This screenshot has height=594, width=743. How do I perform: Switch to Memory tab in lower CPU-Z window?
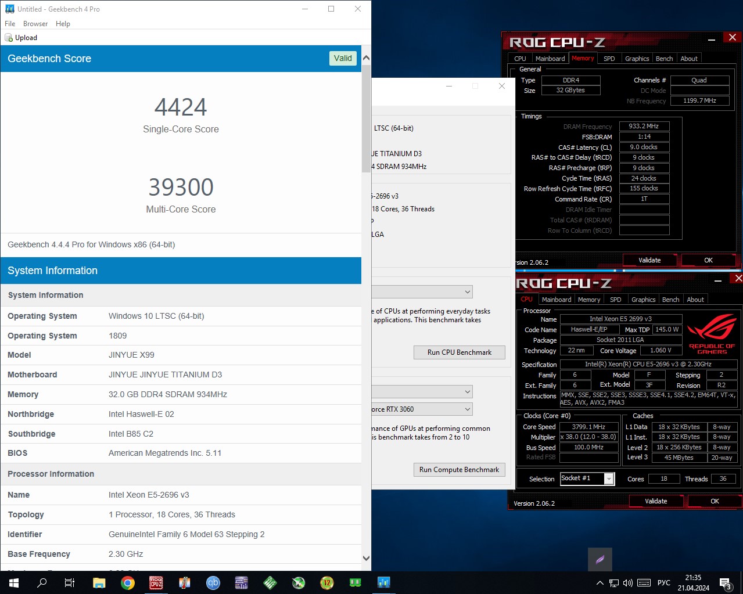[588, 300]
